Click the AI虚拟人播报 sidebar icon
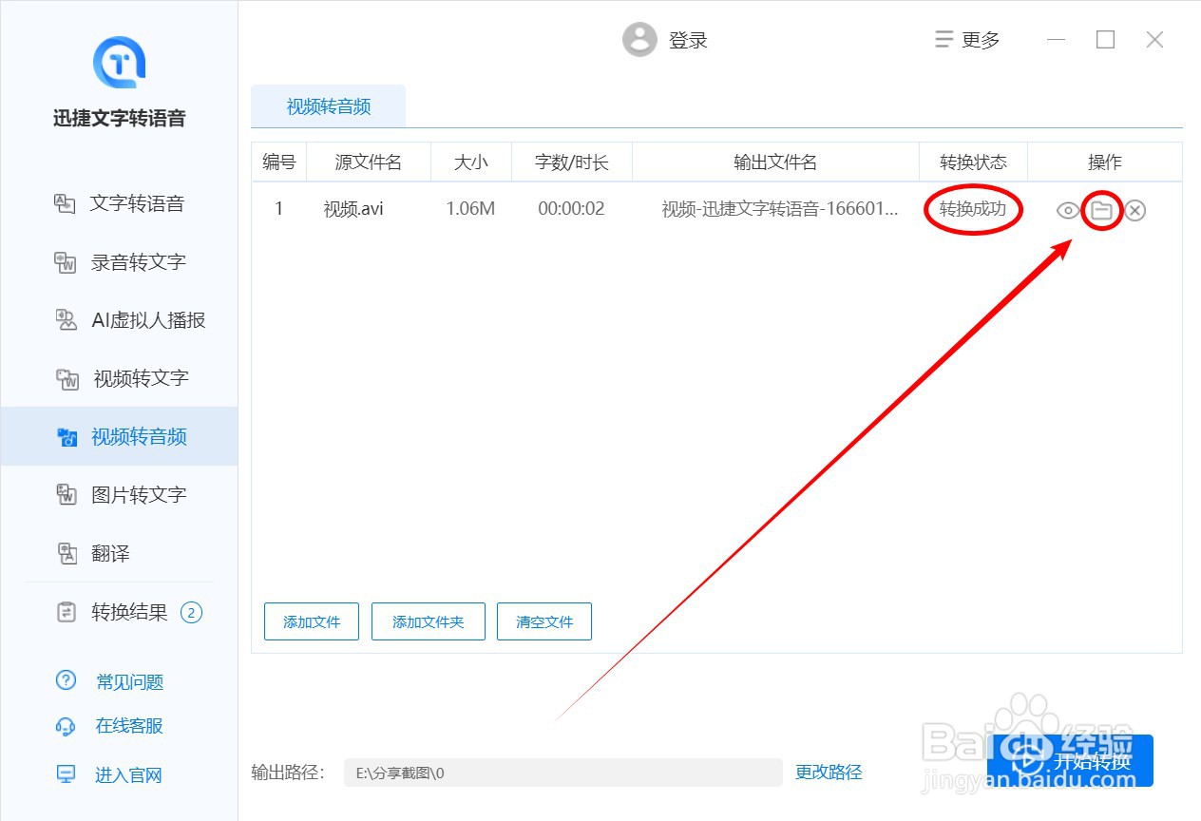Screen dimensions: 1201x821 tap(66, 320)
